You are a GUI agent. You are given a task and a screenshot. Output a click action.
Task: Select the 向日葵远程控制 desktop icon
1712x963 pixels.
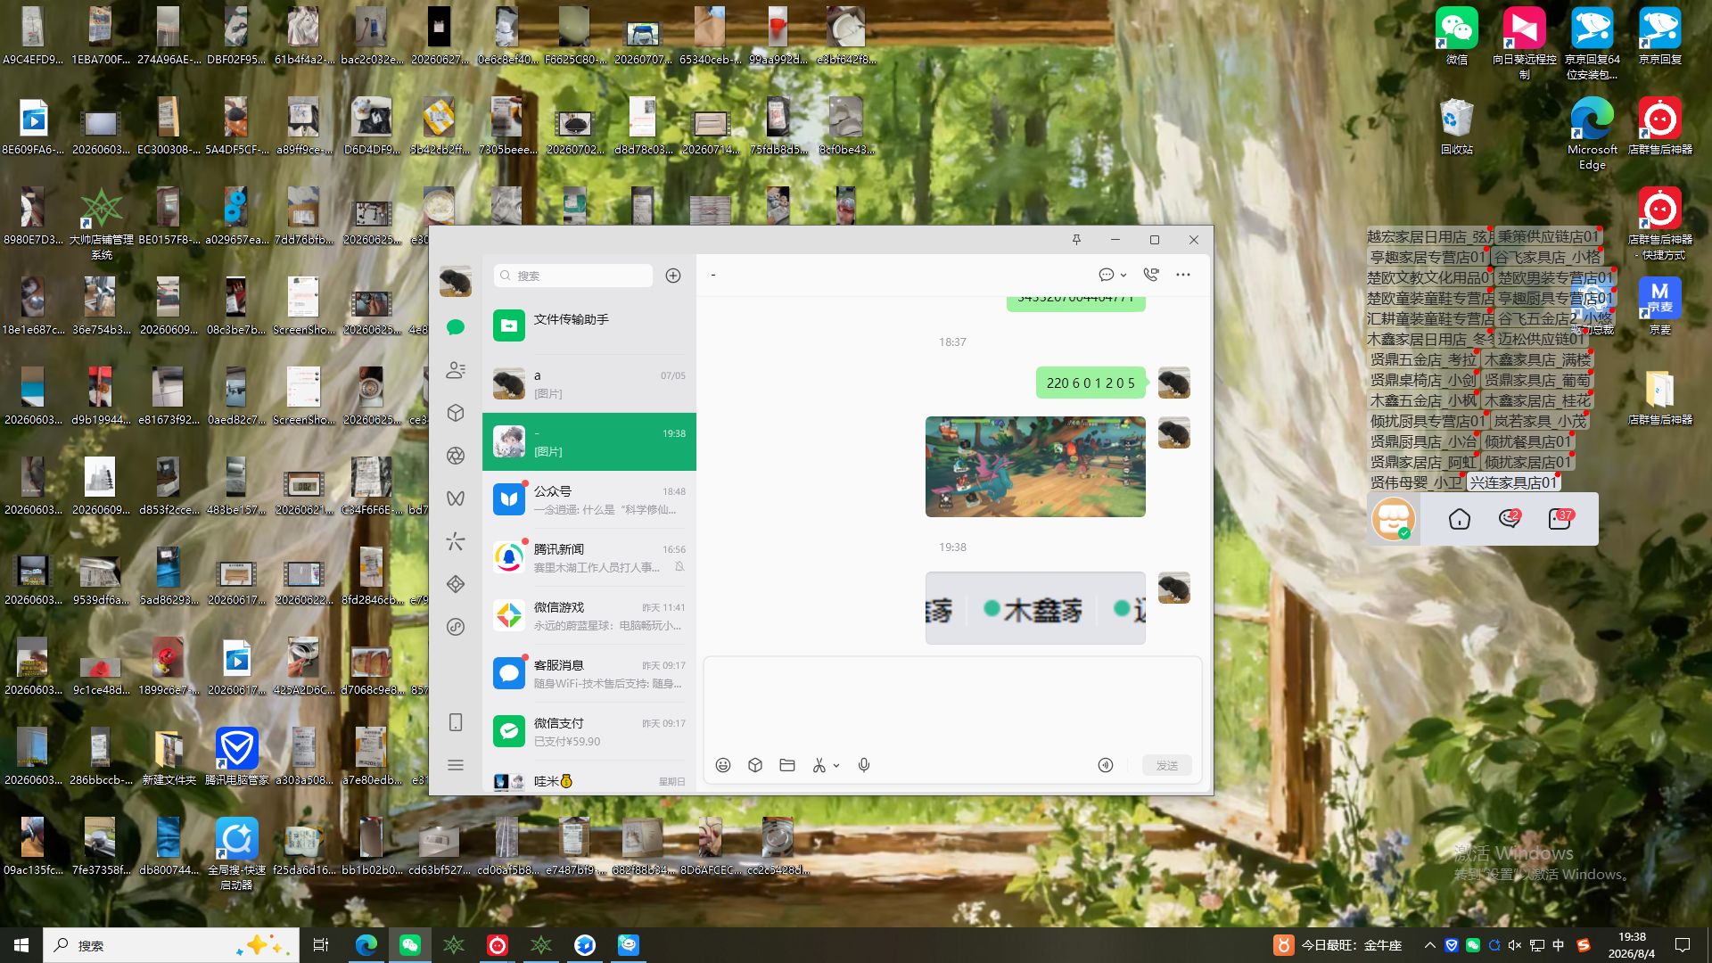pos(1525,43)
